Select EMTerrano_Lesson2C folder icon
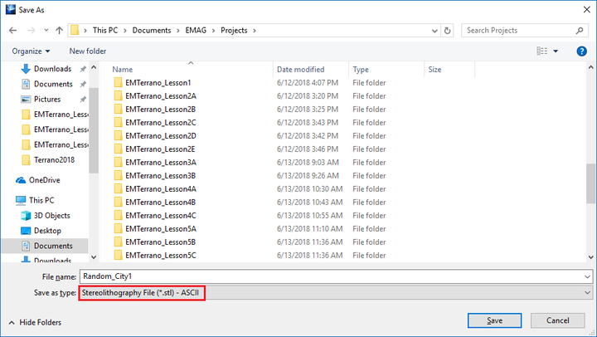 [x=118, y=123]
